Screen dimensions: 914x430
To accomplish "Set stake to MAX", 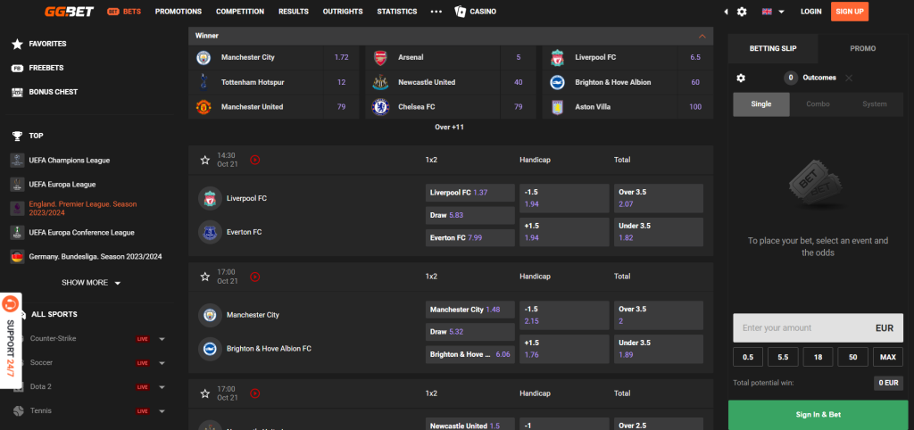I will point(888,357).
